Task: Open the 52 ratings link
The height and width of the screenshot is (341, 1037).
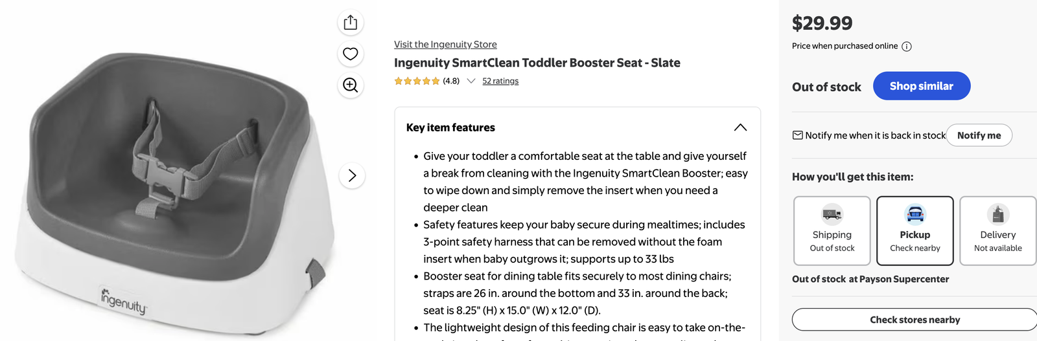Action: 500,81
